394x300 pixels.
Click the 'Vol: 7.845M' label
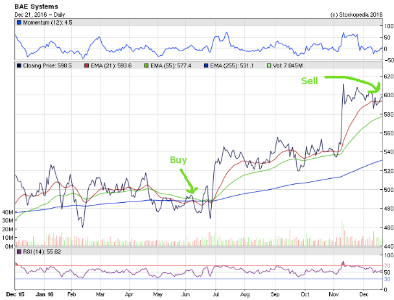coord(288,66)
